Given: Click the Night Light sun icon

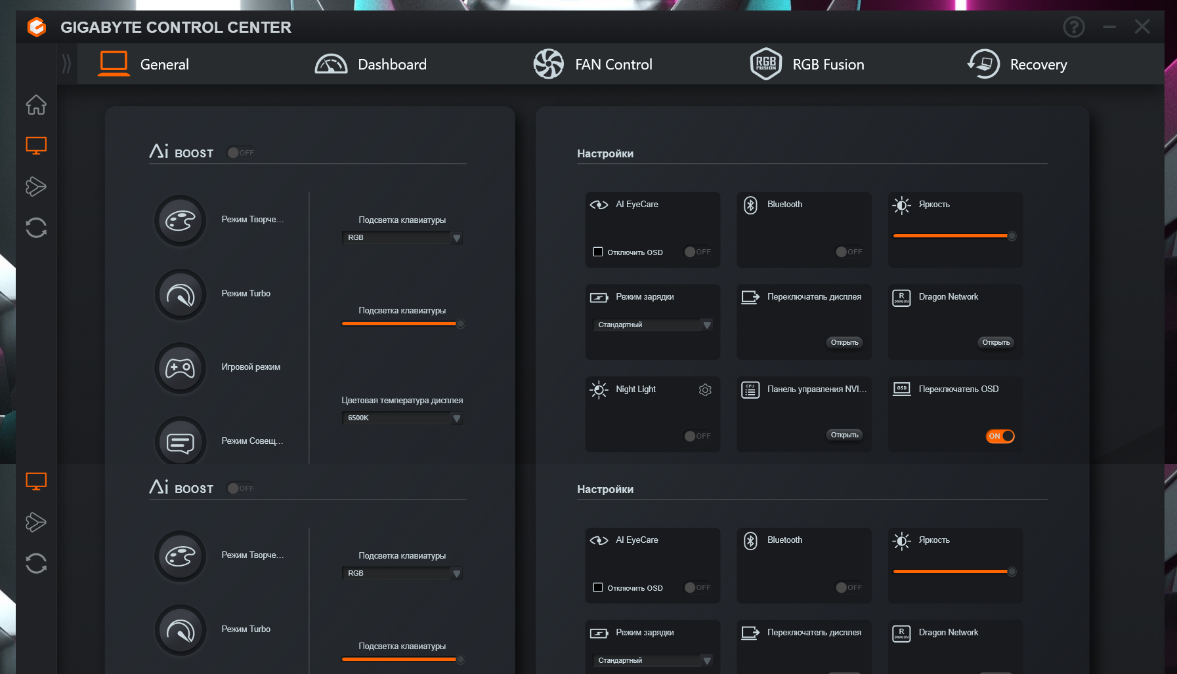Looking at the screenshot, I should pyautogui.click(x=599, y=390).
